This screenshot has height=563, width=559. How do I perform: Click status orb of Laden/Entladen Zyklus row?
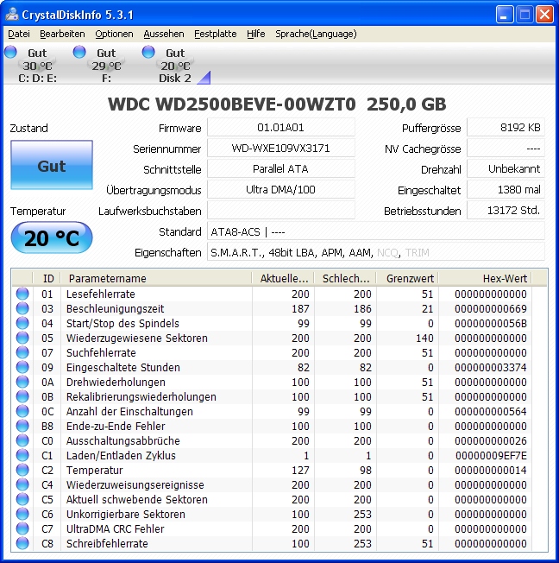22,455
